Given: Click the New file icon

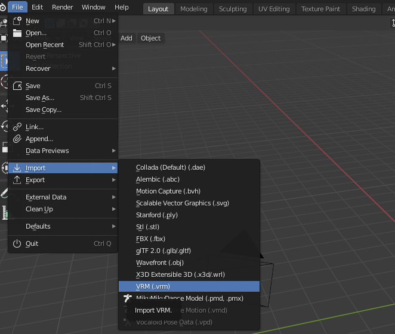Looking at the screenshot, I should click(17, 21).
